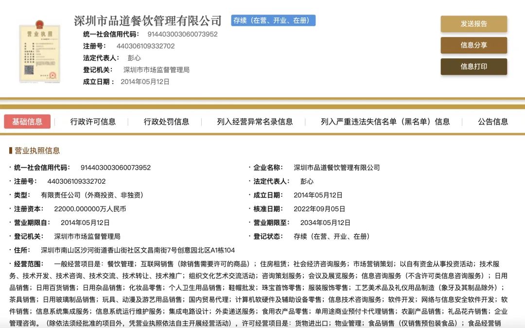Click 成立日期 value in license info section
Image resolution: width=525 pixels, height=328 pixels.
coord(318,195)
